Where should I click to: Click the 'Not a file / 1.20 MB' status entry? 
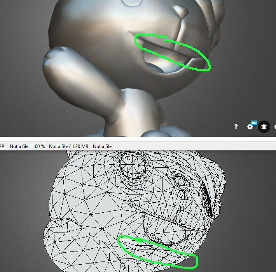[68, 146]
